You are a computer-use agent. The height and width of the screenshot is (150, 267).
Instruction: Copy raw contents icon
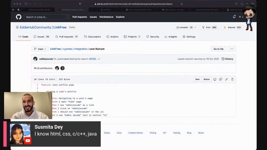coord(221,79)
